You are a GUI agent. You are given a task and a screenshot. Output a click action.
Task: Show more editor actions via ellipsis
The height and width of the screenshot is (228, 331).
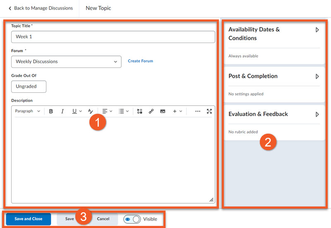[x=198, y=111]
